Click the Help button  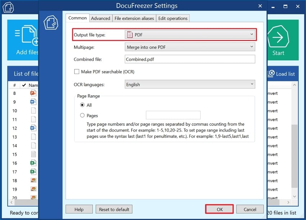(79, 209)
